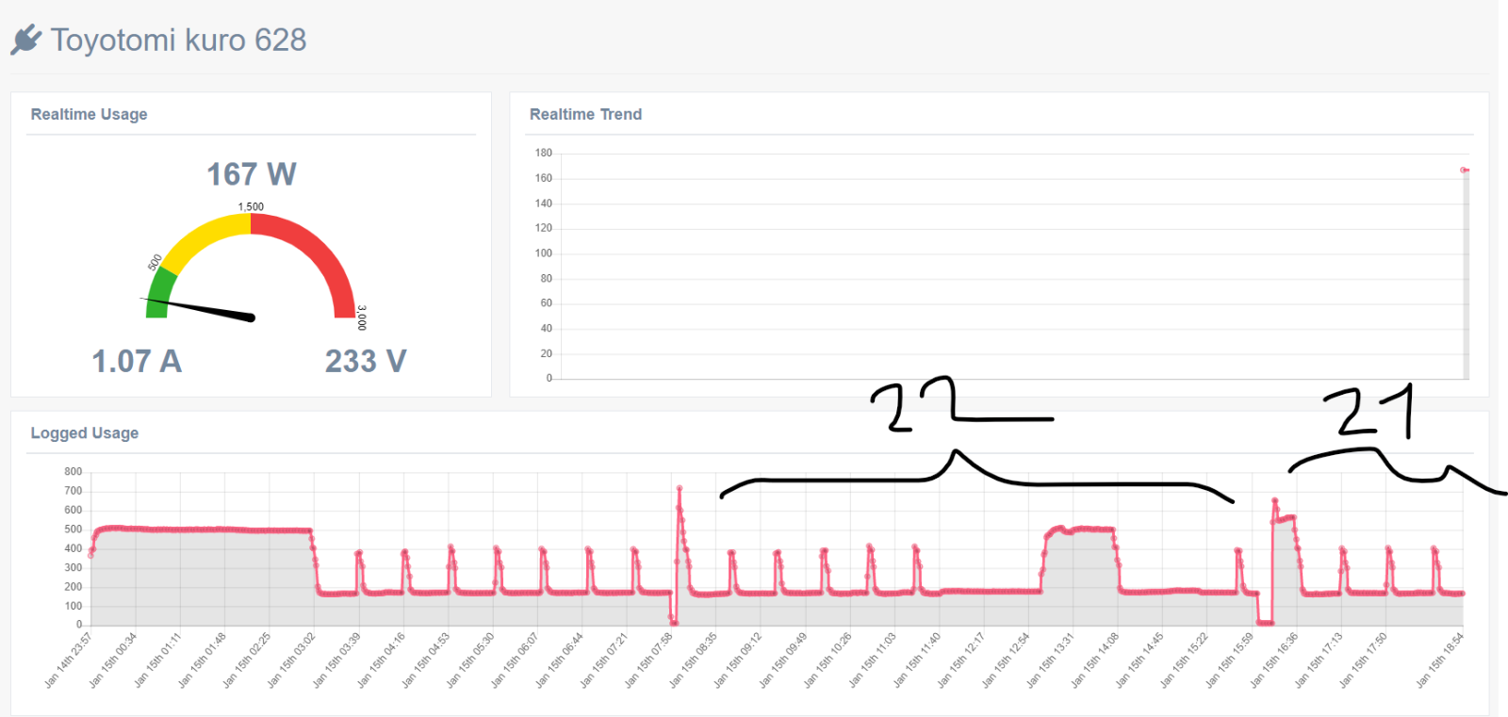Click the Jan 14th 23:57 time label
The image size is (1508, 717).
coord(69,660)
